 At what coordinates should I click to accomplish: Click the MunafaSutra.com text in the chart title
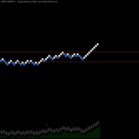pos(50,2)
